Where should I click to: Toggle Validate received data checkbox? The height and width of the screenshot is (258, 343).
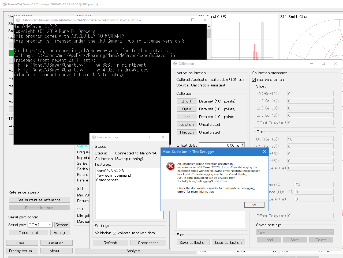(x=114, y=233)
